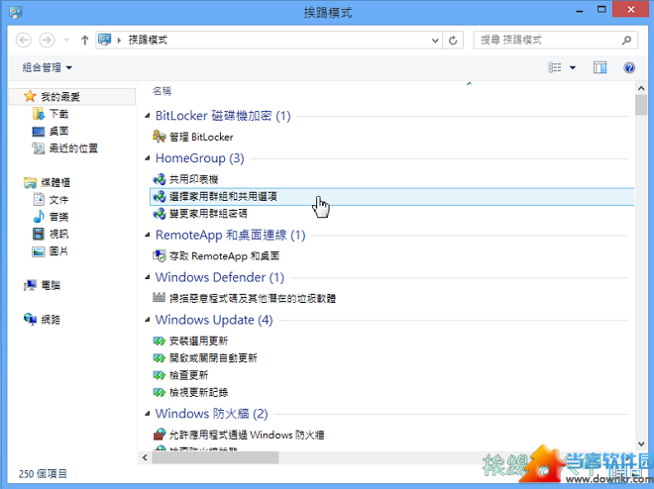The width and height of the screenshot is (654, 489).
Task: Collapse the Windows Defender group
Action: point(148,277)
